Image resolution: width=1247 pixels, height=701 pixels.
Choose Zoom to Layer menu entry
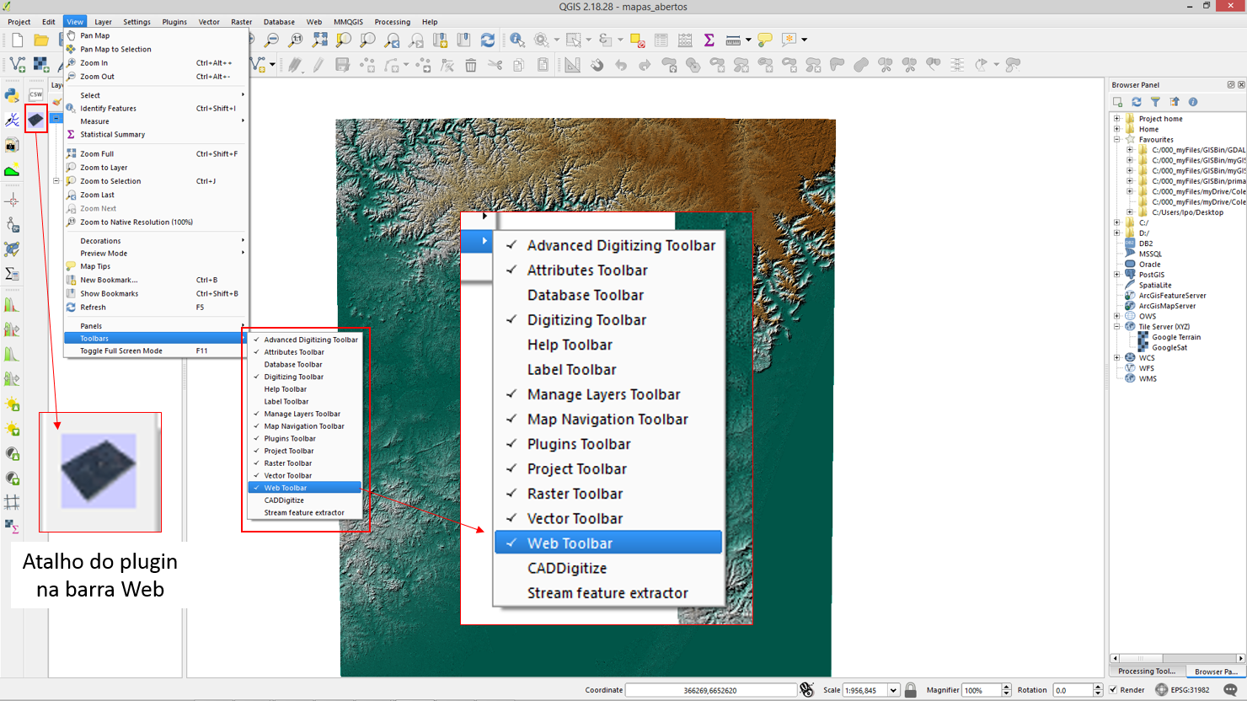click(x=104, y=168)
